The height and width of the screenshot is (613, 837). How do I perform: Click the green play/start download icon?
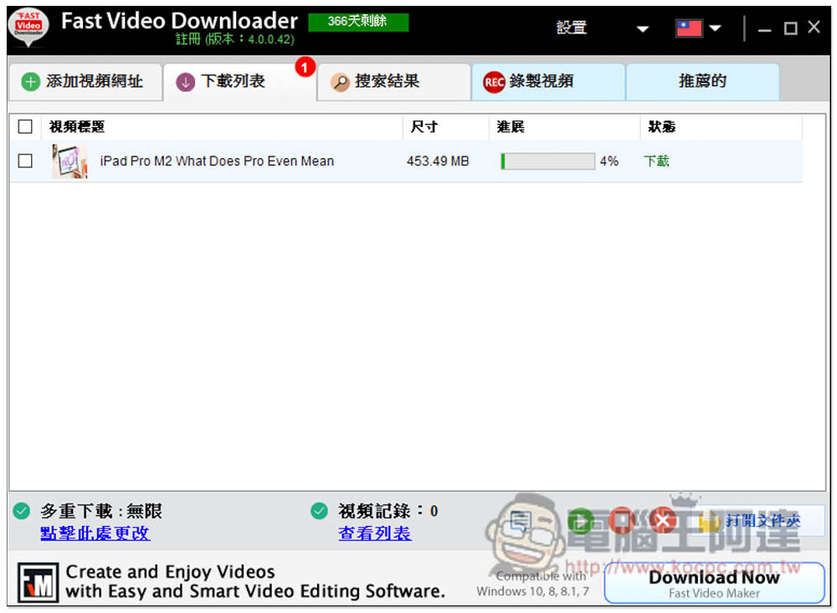(x=581, y=520)
